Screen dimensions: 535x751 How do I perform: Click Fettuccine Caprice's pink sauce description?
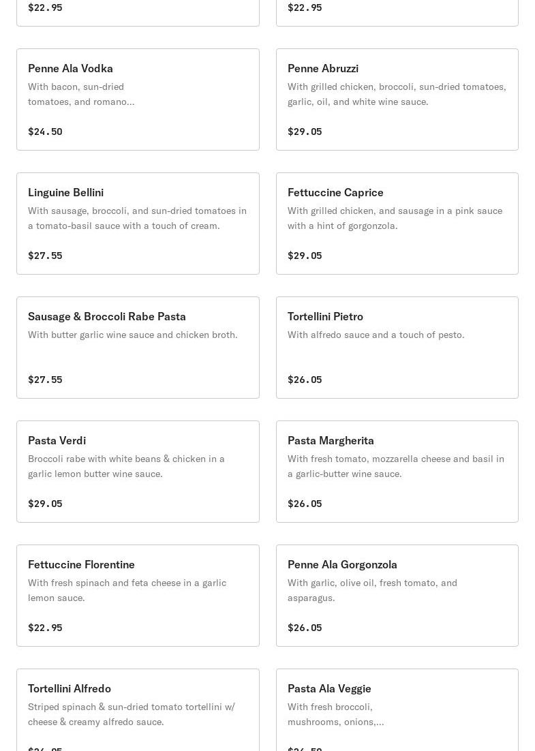(395, 218)
